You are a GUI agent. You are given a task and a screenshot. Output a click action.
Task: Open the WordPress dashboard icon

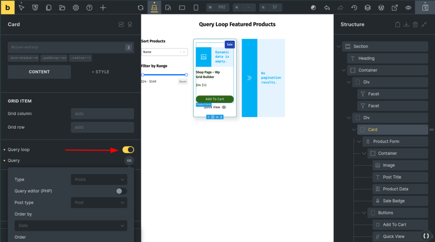(x=381, y=8)
